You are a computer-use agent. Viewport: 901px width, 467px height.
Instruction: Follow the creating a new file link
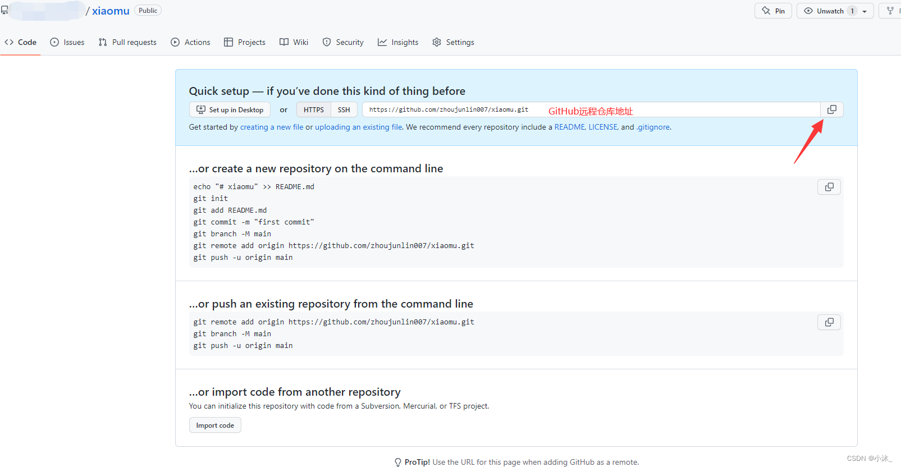click(272, 127)
